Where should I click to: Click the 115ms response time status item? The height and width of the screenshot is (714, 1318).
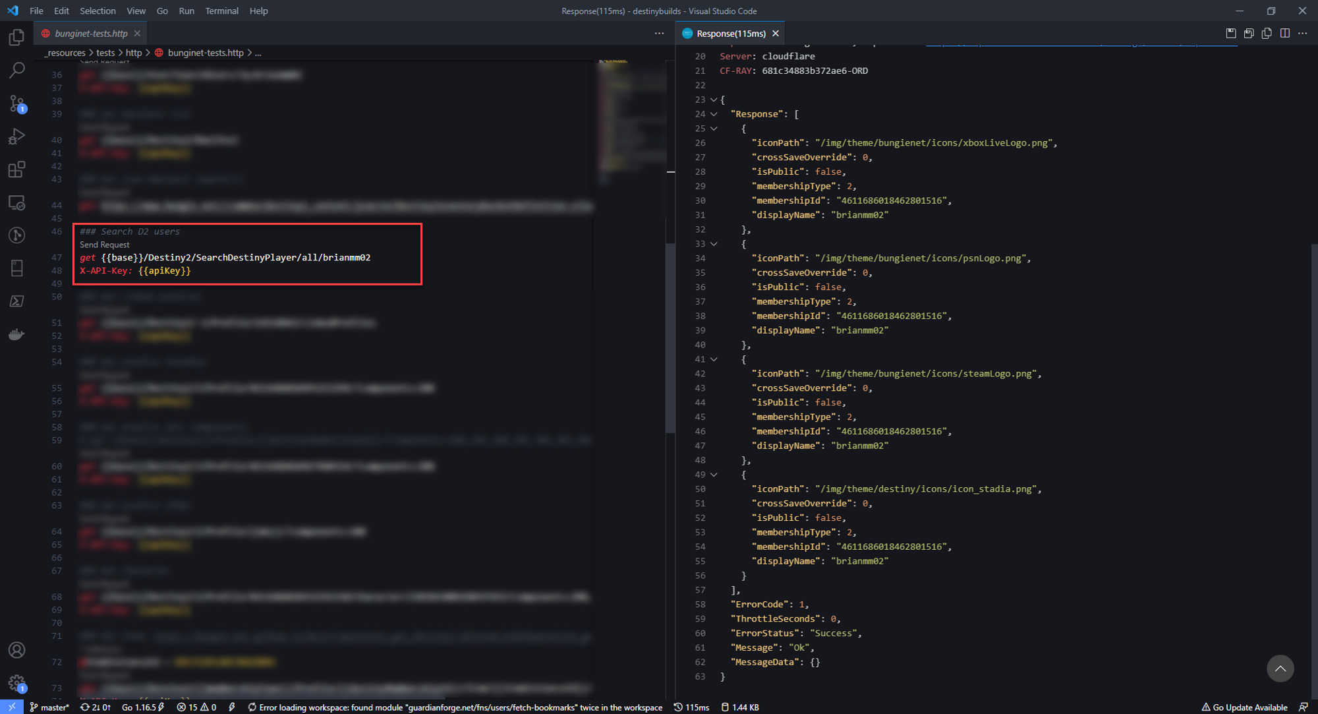coord(691,707)
